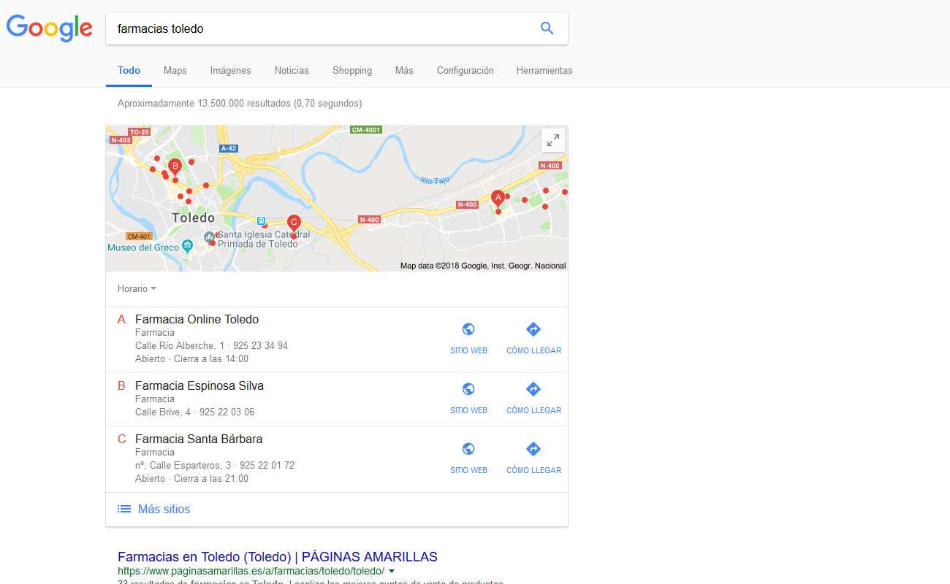Open the Más search menu

click(x=404, y=71)
